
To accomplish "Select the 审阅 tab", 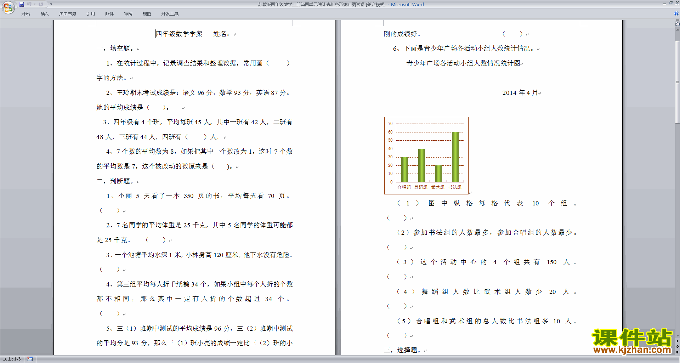I will pyautogui.click(x=128, y=14).
